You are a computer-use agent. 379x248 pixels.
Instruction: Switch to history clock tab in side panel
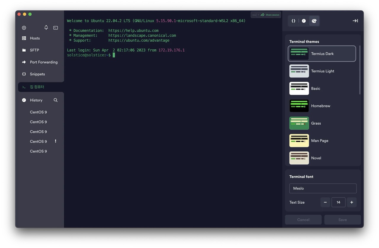[x=304, y=21]
